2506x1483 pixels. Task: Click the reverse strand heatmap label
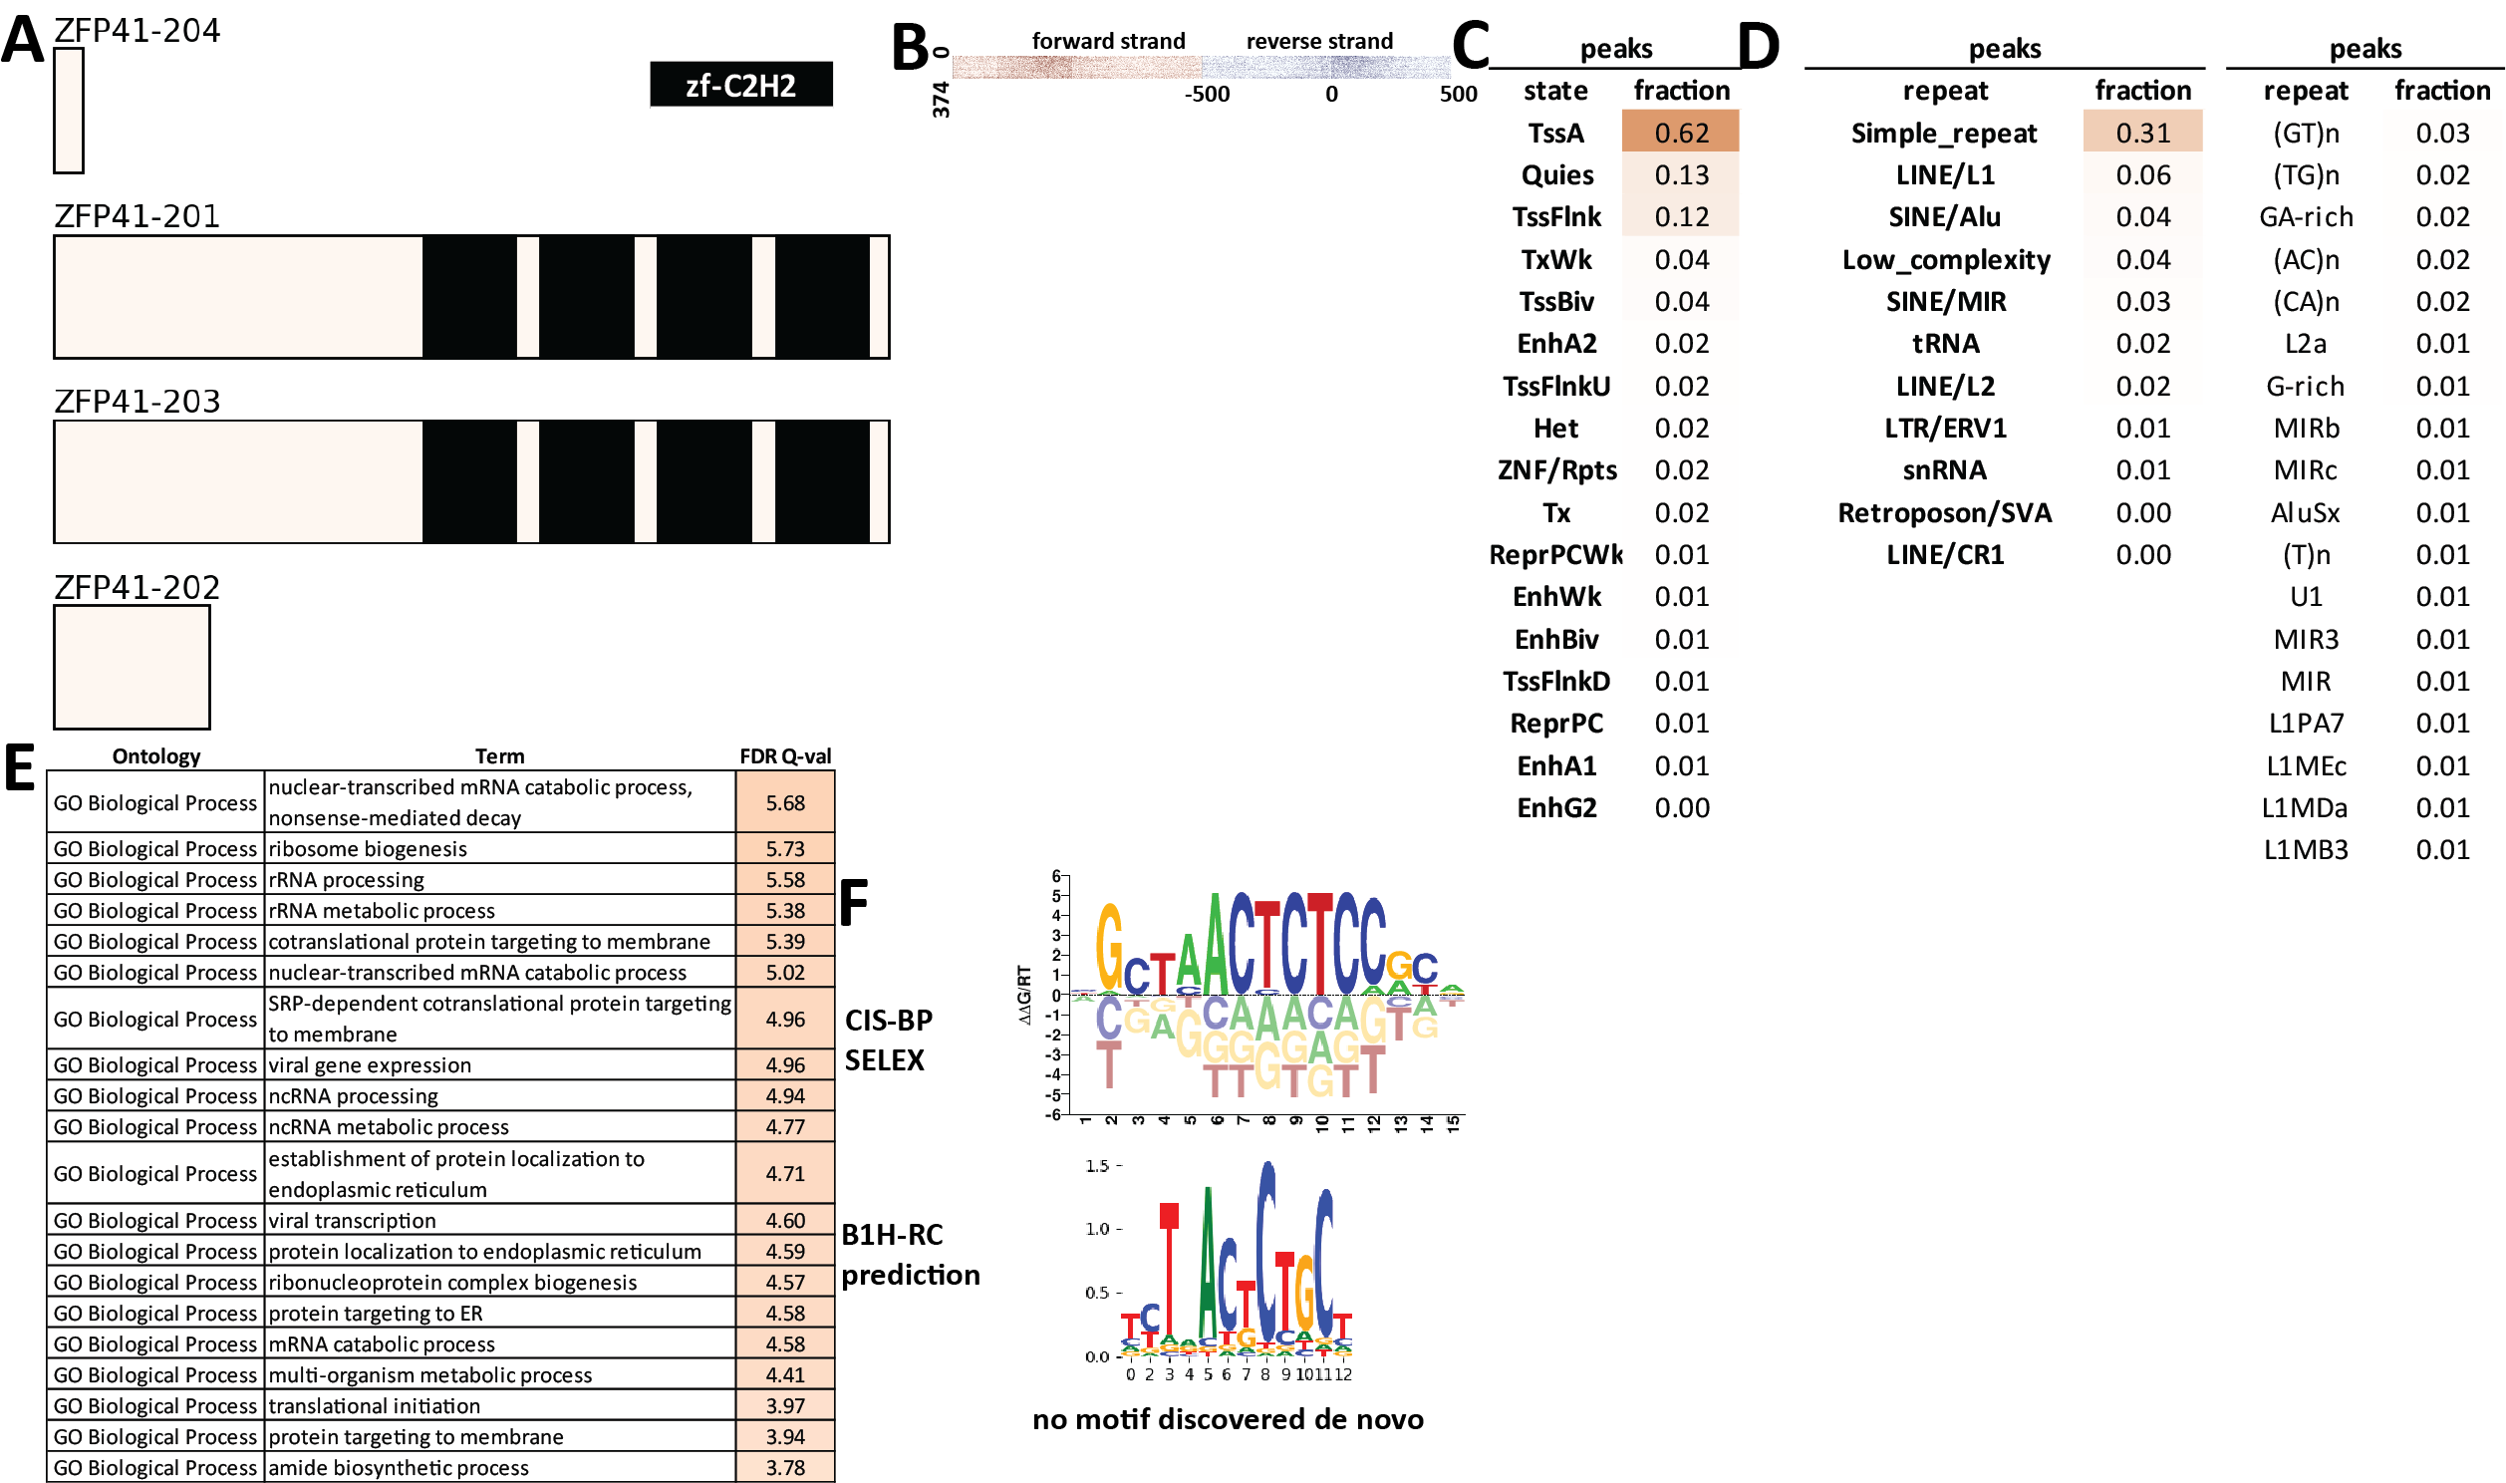(x=1318, y=41)
